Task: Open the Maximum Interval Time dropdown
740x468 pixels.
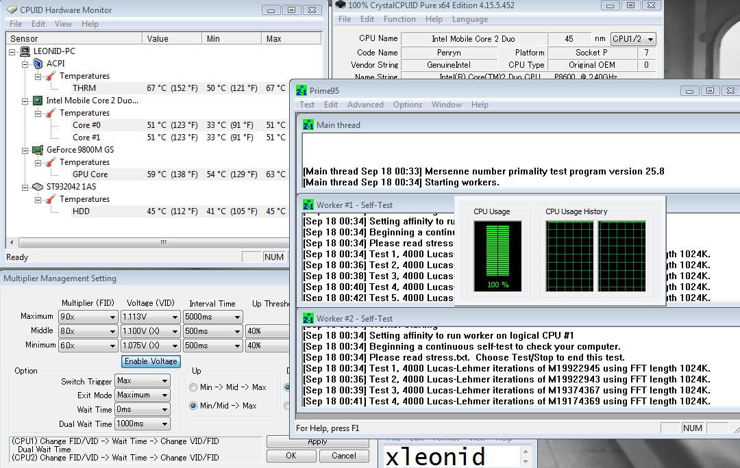Action: 212,317
